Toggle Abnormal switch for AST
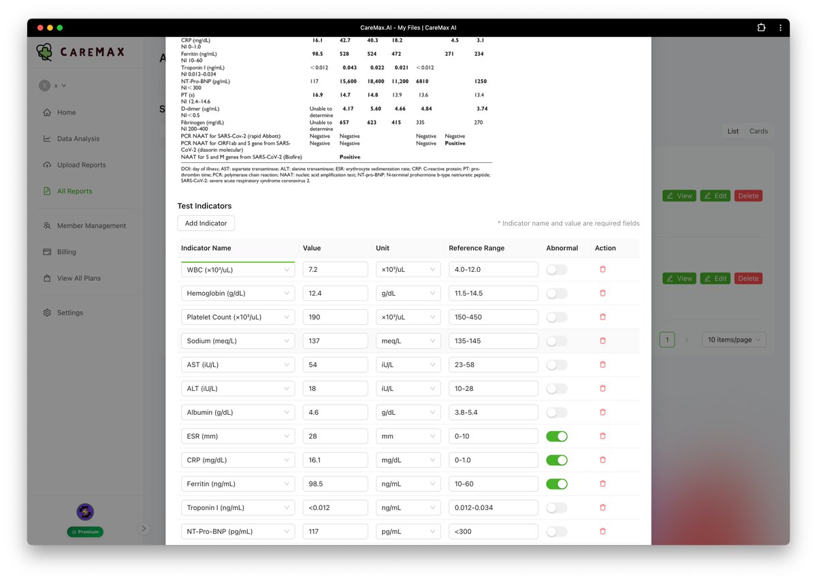The width and height of the screenshot is (817, 581). click(x=556, y=365)
